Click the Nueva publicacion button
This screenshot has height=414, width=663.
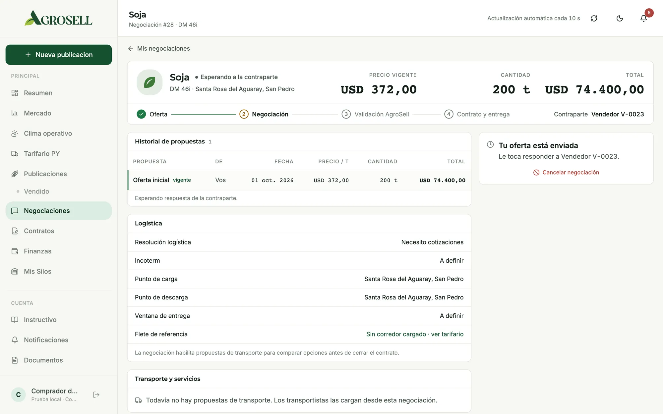[59, 55]
